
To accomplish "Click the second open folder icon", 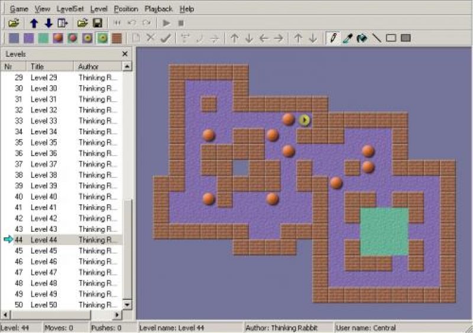I will [82, 23].
